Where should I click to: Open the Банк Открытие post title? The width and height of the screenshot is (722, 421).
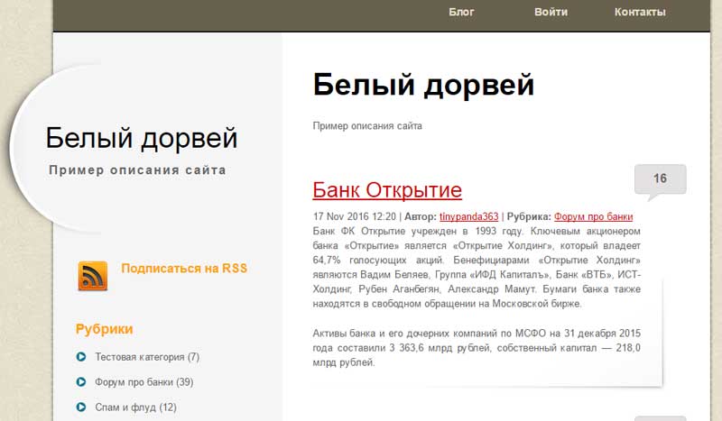point(387,190)
